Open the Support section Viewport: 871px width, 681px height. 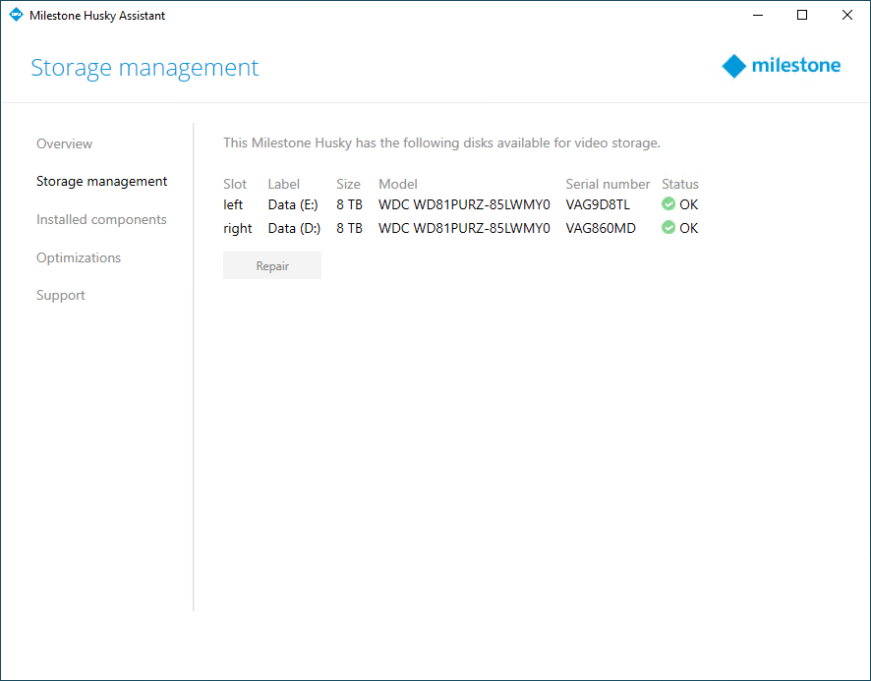tap(61, 296)
